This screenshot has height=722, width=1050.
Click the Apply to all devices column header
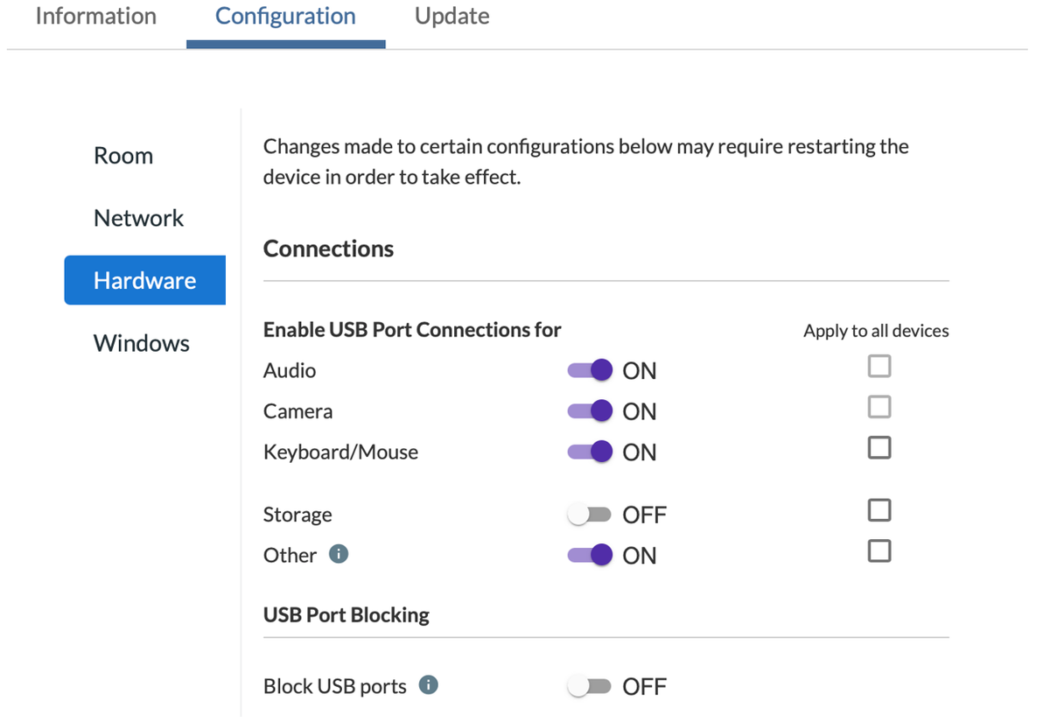click(x=876, y=331)
